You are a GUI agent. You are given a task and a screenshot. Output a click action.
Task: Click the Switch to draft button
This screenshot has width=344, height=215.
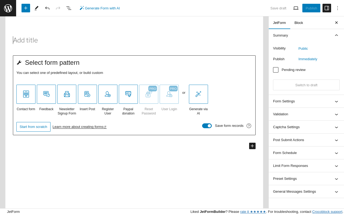(306, 85)
